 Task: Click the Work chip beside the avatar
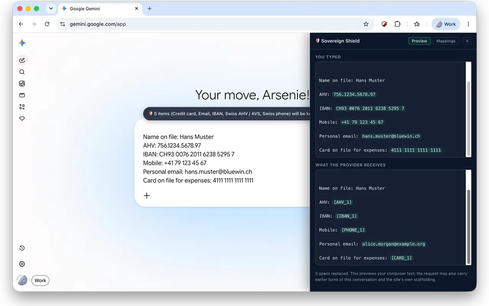click(40, 280)
